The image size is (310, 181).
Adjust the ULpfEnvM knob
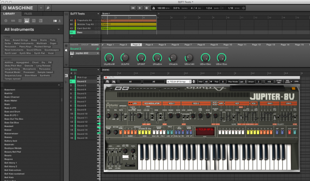click(109, 58)
